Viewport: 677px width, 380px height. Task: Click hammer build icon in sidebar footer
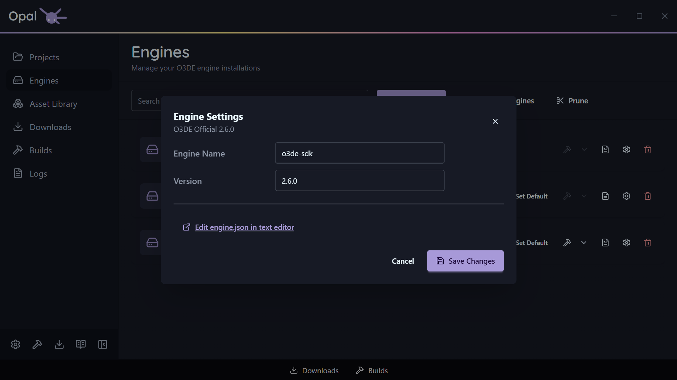click(x=37, y=344)
